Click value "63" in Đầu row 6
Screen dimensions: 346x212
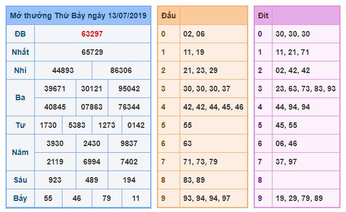coord(187,143)
